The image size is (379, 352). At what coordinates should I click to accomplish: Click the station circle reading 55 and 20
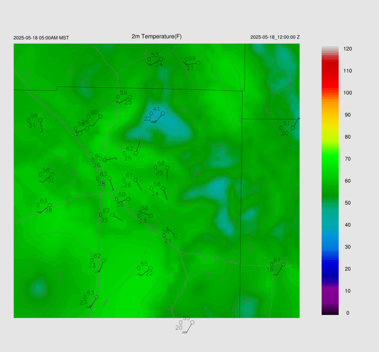point(192,322)
